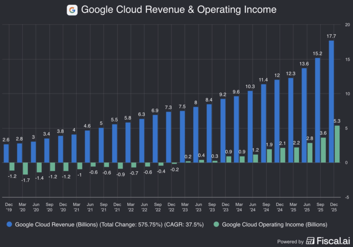Click the Mar '20 negative green bar

tap(25, 168)
